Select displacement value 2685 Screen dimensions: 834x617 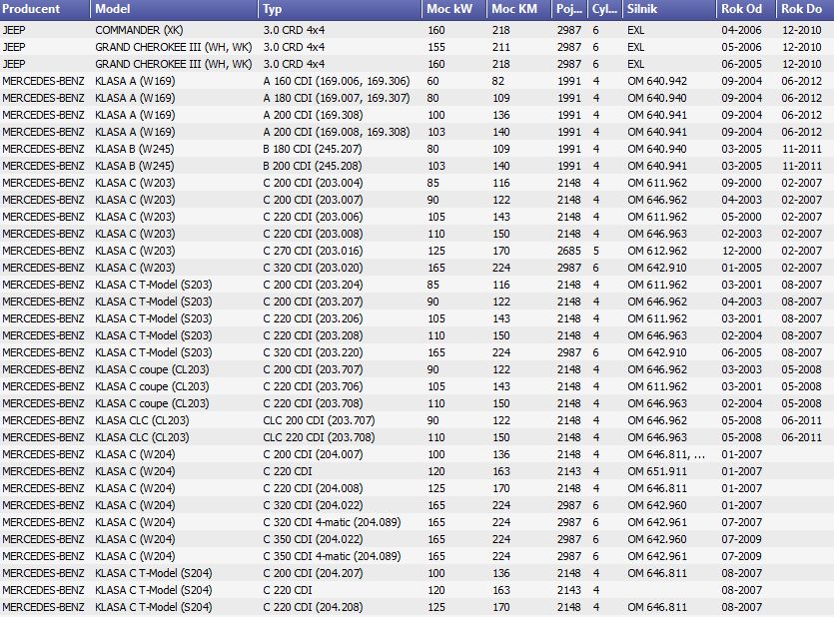point(569,252)
